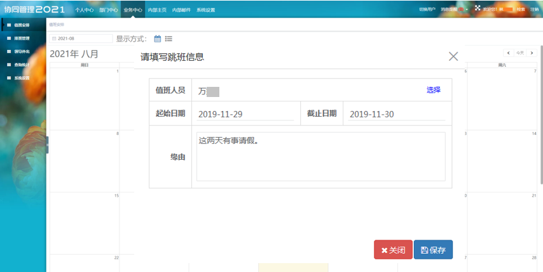The image size is (543, 272).
Task: Open 查询统计 in the sidebar
Action: point(22,65)
